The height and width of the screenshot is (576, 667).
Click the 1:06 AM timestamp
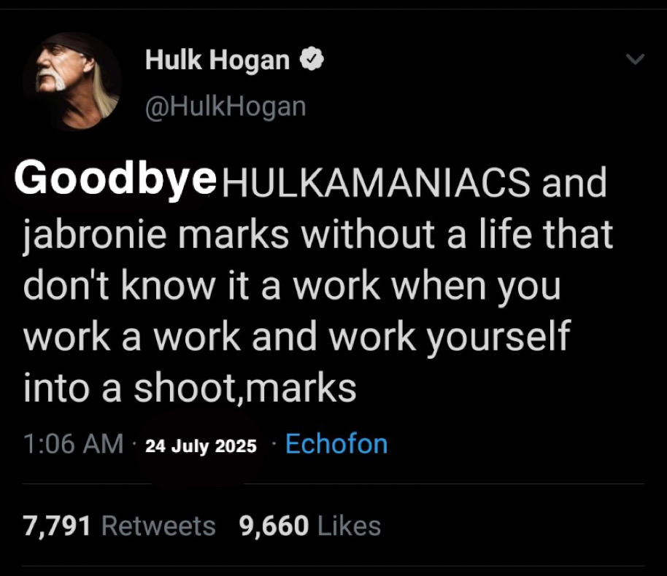pyautogui.click(x=73, y=443)
